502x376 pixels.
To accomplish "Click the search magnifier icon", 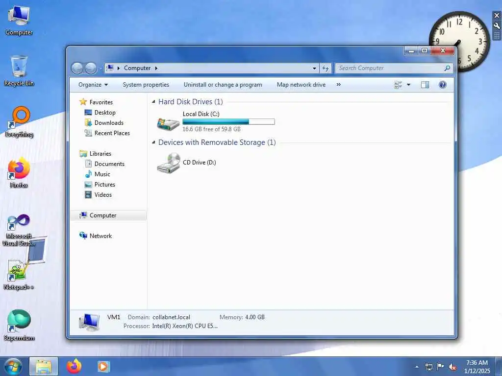I will (x=447, y=68).
